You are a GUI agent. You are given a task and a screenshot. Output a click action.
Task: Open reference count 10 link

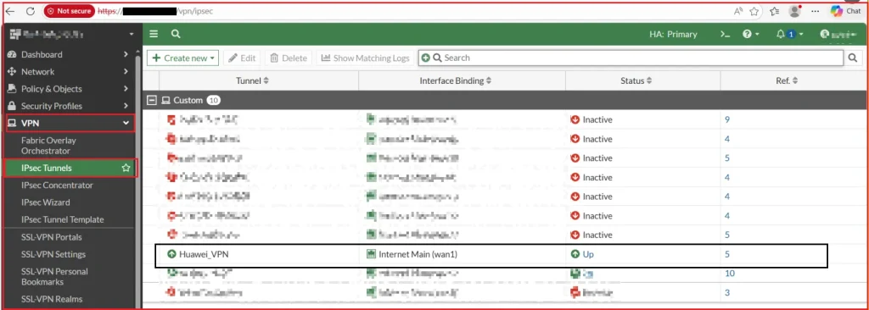point(730,274)
